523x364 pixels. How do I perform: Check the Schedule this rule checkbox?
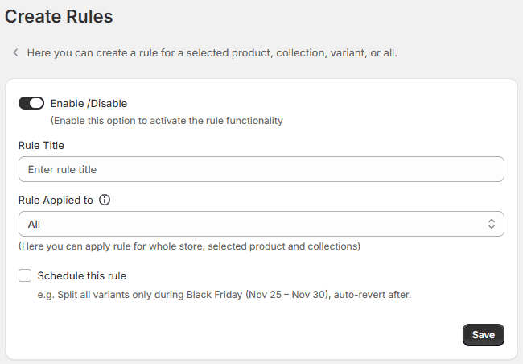pyautogui.click(x=25, y=275)
